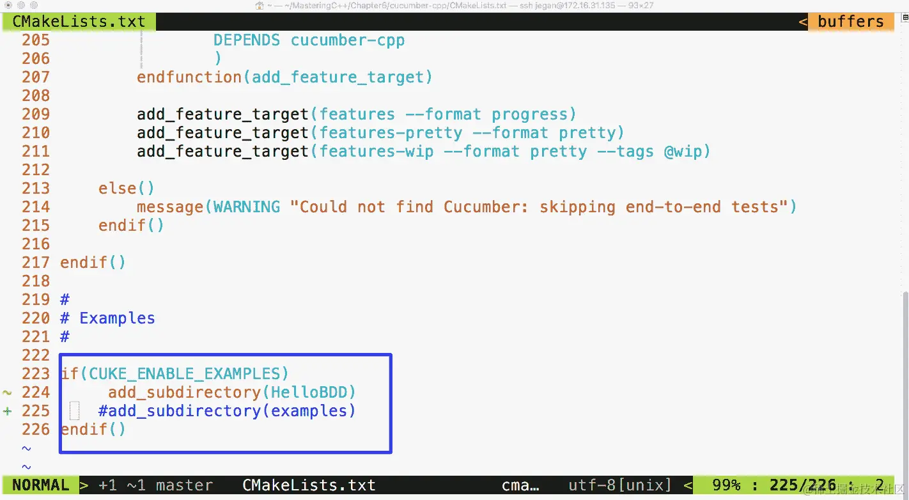Click the 99% file position indicator

(x=726, y=485)
